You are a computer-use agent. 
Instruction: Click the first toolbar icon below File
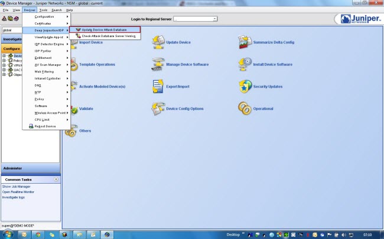(4, 19)
